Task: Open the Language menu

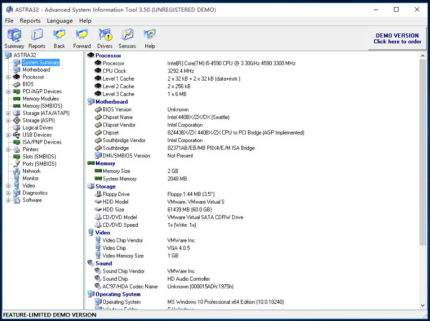Action: click(60, 21)
